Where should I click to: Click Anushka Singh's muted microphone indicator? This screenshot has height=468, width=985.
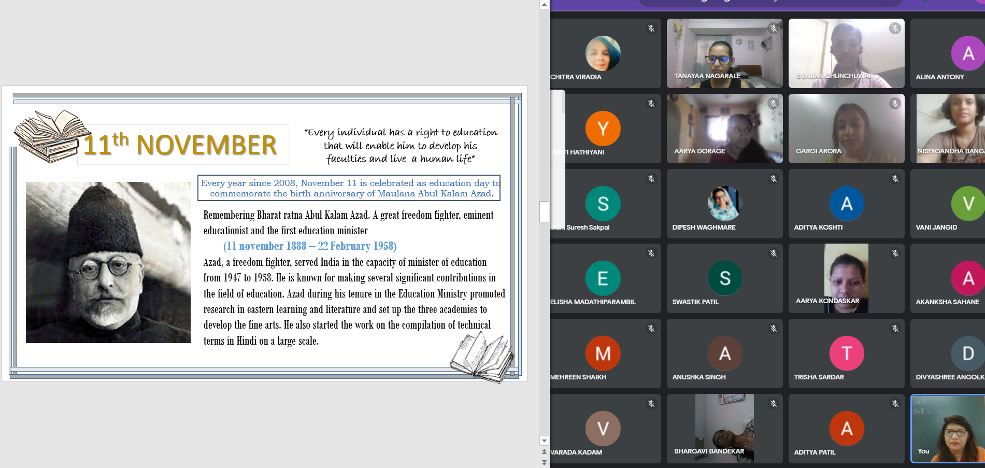click(773, 329)
